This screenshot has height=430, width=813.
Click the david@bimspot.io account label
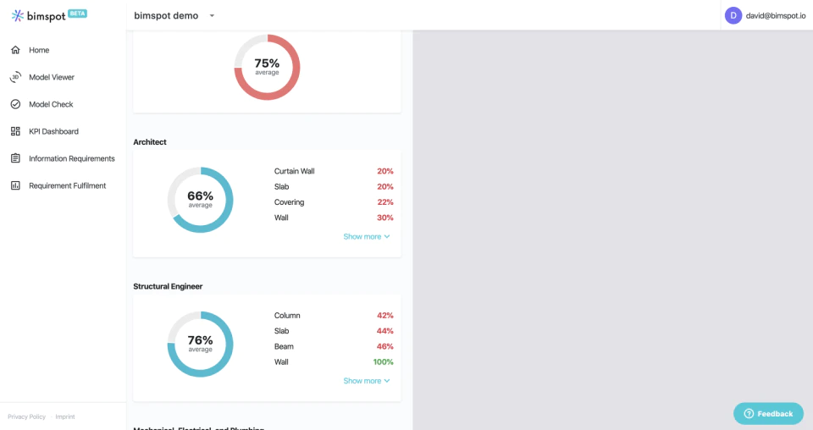pos(776,15)
